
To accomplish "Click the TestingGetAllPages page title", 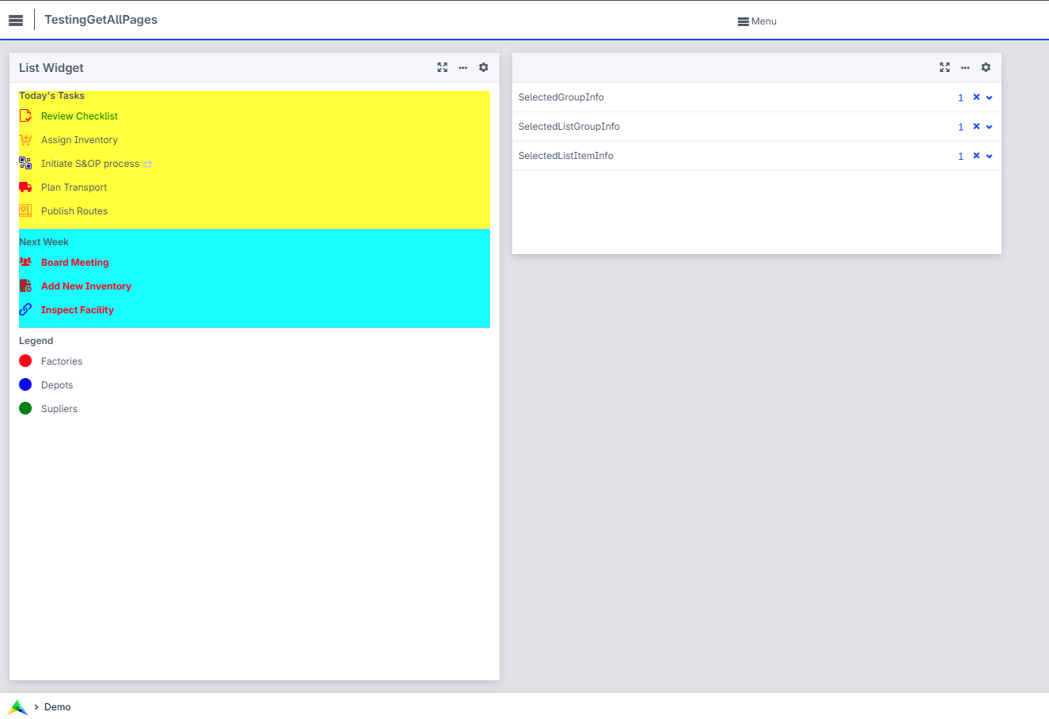I will 101,20.
